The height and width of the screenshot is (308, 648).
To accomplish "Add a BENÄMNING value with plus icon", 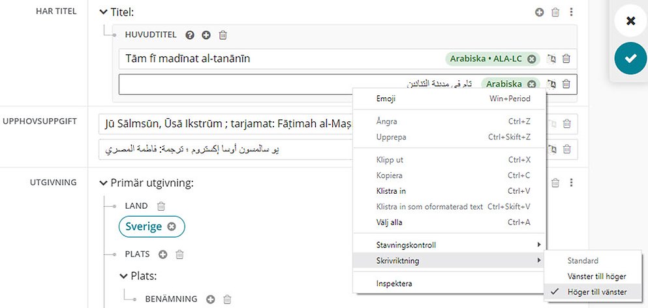I will coord(210,299).
